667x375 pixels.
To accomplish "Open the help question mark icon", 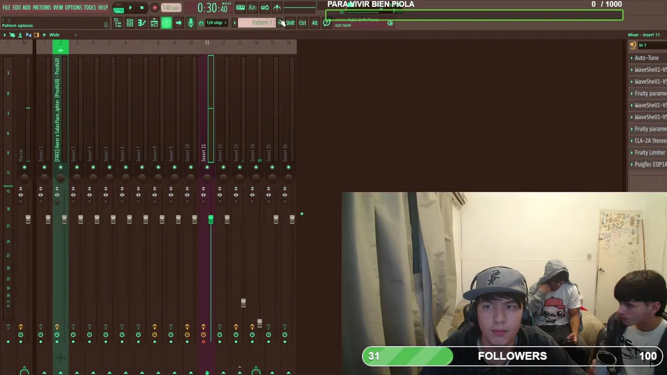I will [x=326, y=23].
